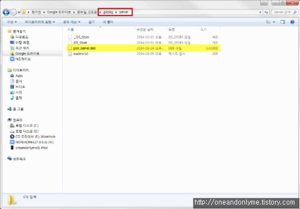This screenshot has height=209, width=300.
Task: Click the folder icon in the address bar
Action: [x=24, y=12]
